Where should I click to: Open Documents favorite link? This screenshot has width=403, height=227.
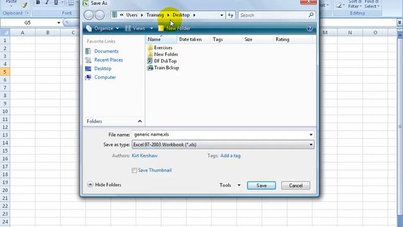click(x=106, y=51)
